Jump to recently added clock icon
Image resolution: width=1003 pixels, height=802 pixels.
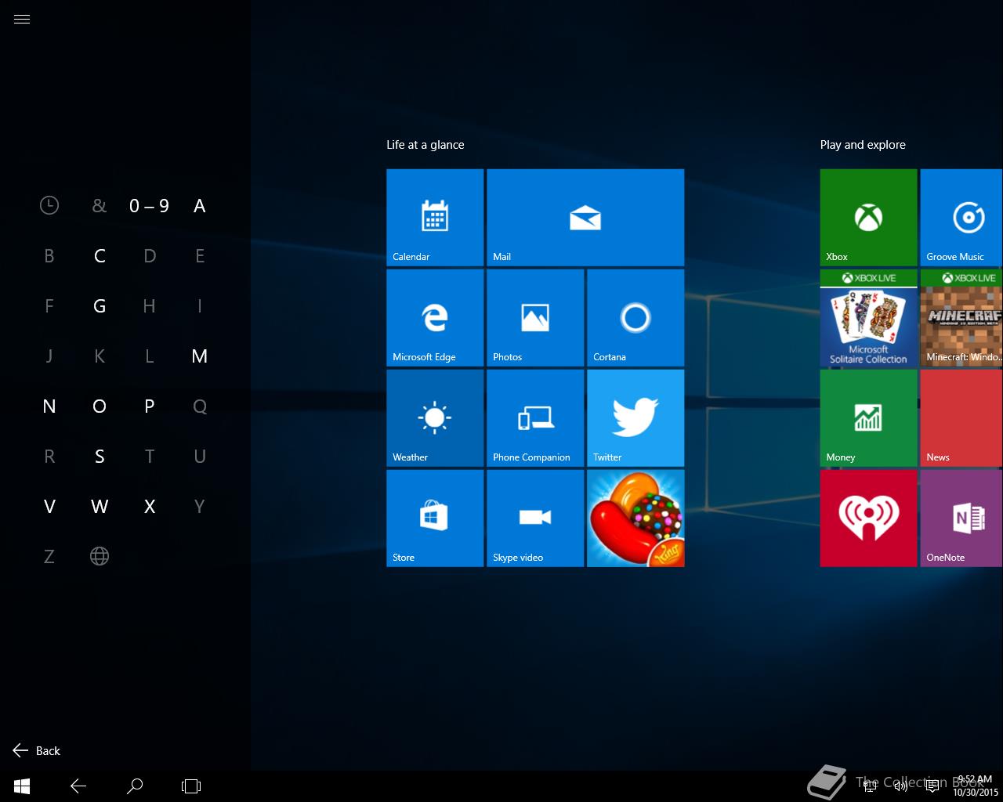coord(49,206)
